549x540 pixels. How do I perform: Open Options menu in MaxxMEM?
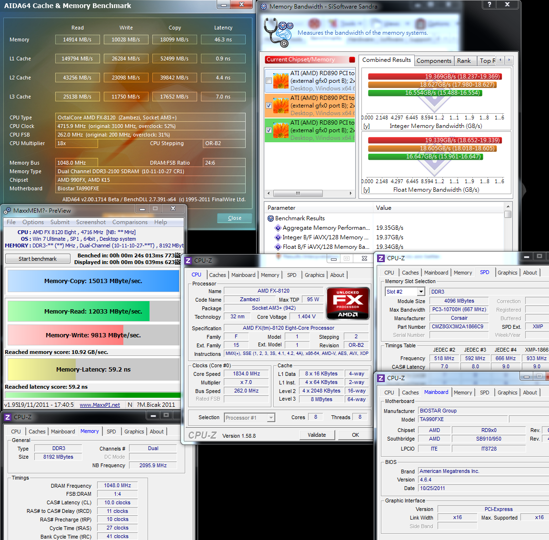click(x=33, y=222)
